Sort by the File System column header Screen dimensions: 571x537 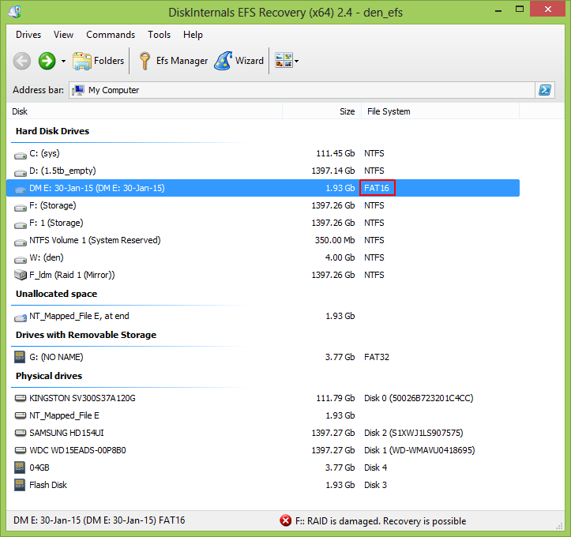440,111
